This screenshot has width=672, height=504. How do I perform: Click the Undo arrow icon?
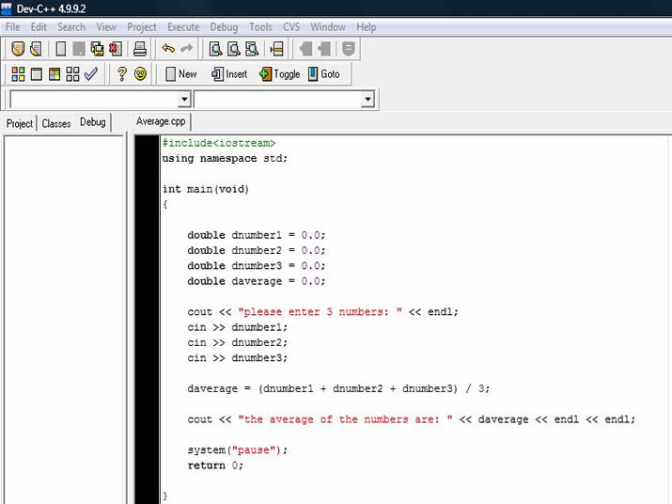pos(168,49)
